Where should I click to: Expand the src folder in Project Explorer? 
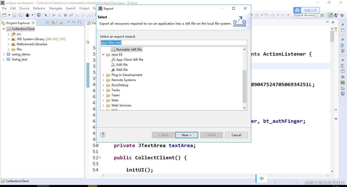coord(8,34)
